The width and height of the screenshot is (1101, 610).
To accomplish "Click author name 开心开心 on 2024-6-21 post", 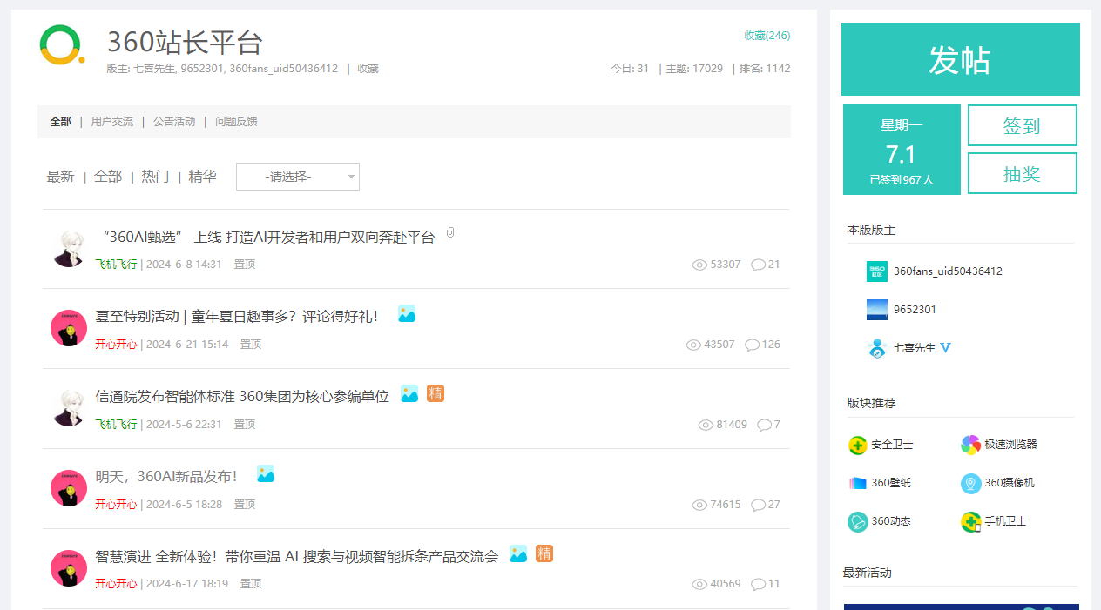I will (116, 345).
